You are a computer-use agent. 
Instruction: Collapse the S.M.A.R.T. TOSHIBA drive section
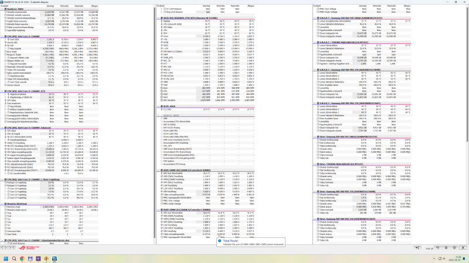point(315,42)
